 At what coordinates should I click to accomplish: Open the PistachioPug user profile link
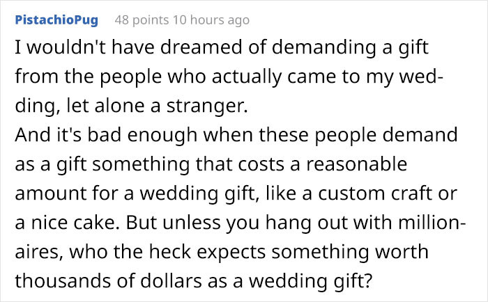pyautogui.click(x=56, y=20)
